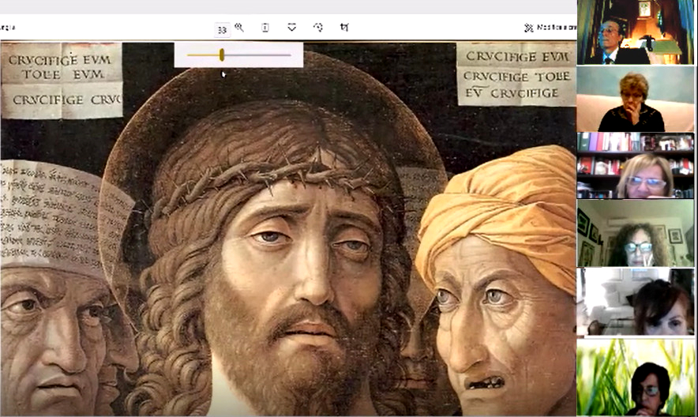Viewport: 698px width, 417px height.
Task: Select video tile of man in suit
Action: [x=636, y=32]
